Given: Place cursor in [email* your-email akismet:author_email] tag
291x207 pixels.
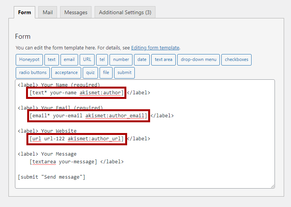Looking at the screenshot, I should (88, 116).
